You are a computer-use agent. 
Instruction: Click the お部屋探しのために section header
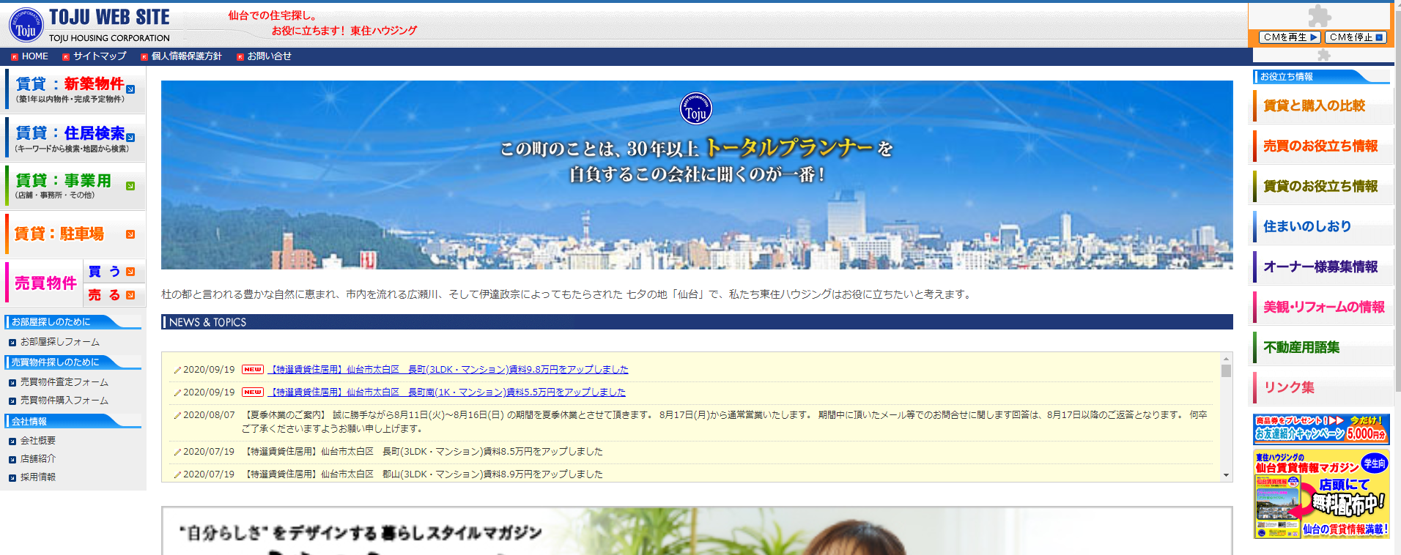[73, 321]
